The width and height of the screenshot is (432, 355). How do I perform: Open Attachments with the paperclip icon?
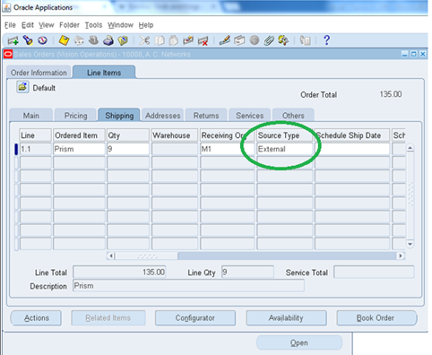pos(269,40)
